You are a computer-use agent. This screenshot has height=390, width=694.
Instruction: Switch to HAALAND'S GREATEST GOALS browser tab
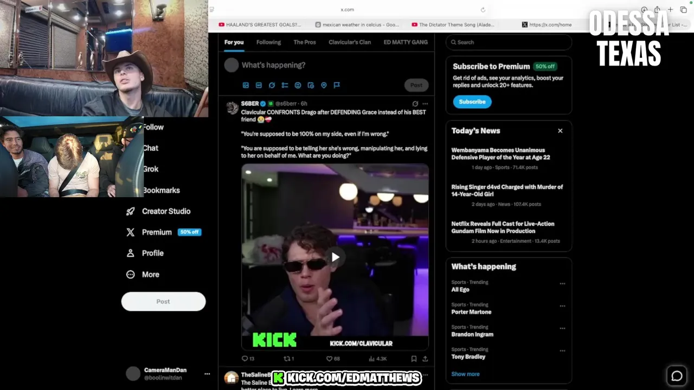click(x=260, y=24)
